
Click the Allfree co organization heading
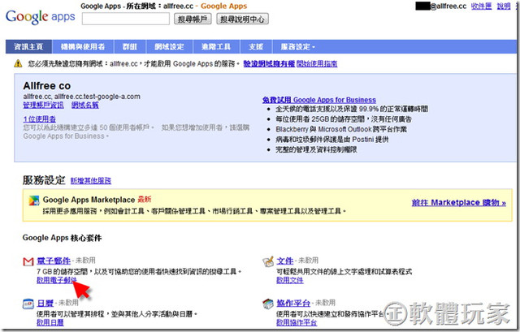pyautogui.click(x=47, y=86)
